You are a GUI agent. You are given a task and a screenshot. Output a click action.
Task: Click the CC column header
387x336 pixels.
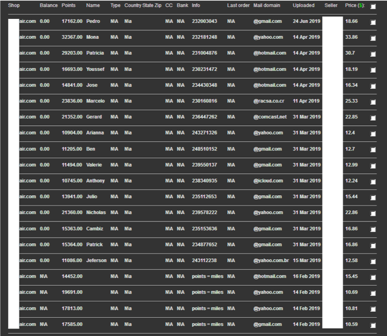pyautogui.click(x=169, y=5)
